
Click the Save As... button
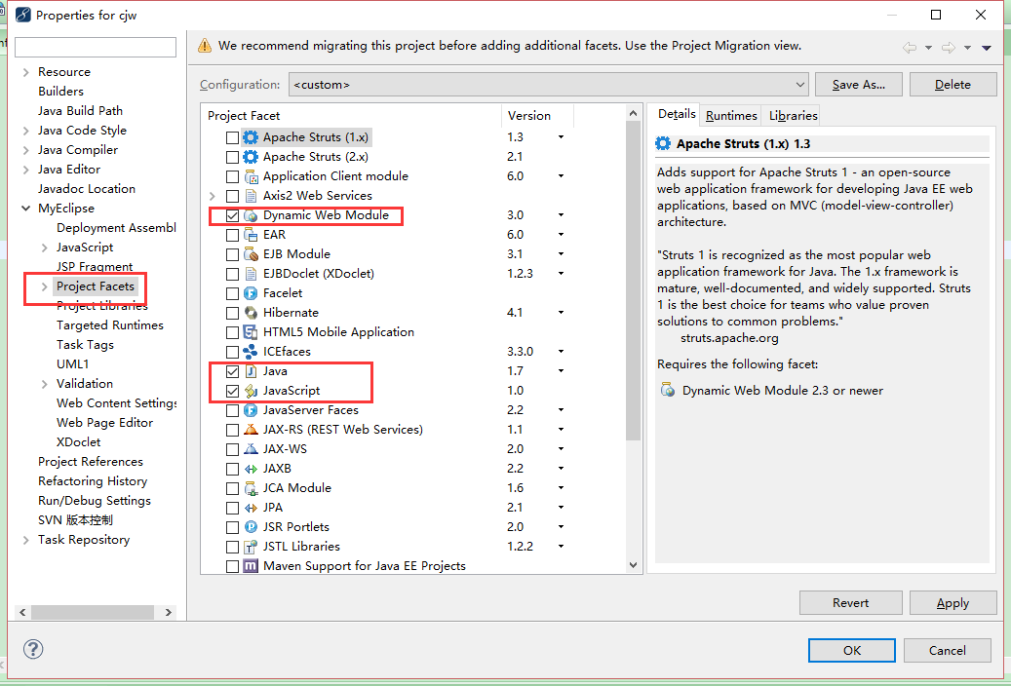[858, 85]
